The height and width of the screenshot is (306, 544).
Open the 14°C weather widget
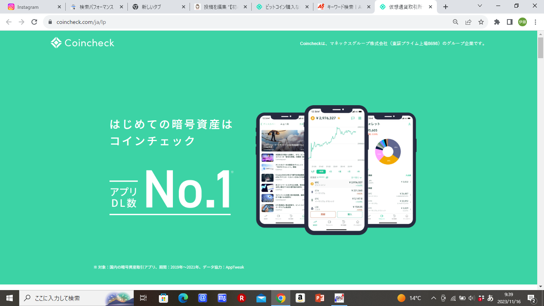409,298
